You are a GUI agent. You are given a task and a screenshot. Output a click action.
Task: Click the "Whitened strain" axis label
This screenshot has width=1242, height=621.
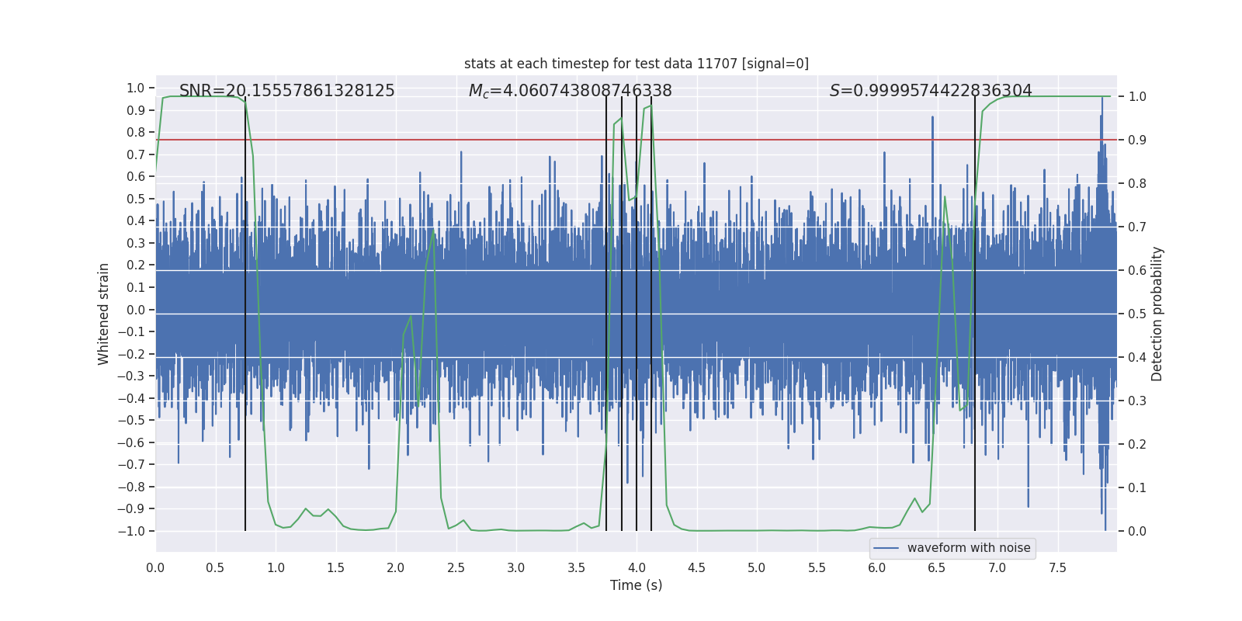click(104, 314)
